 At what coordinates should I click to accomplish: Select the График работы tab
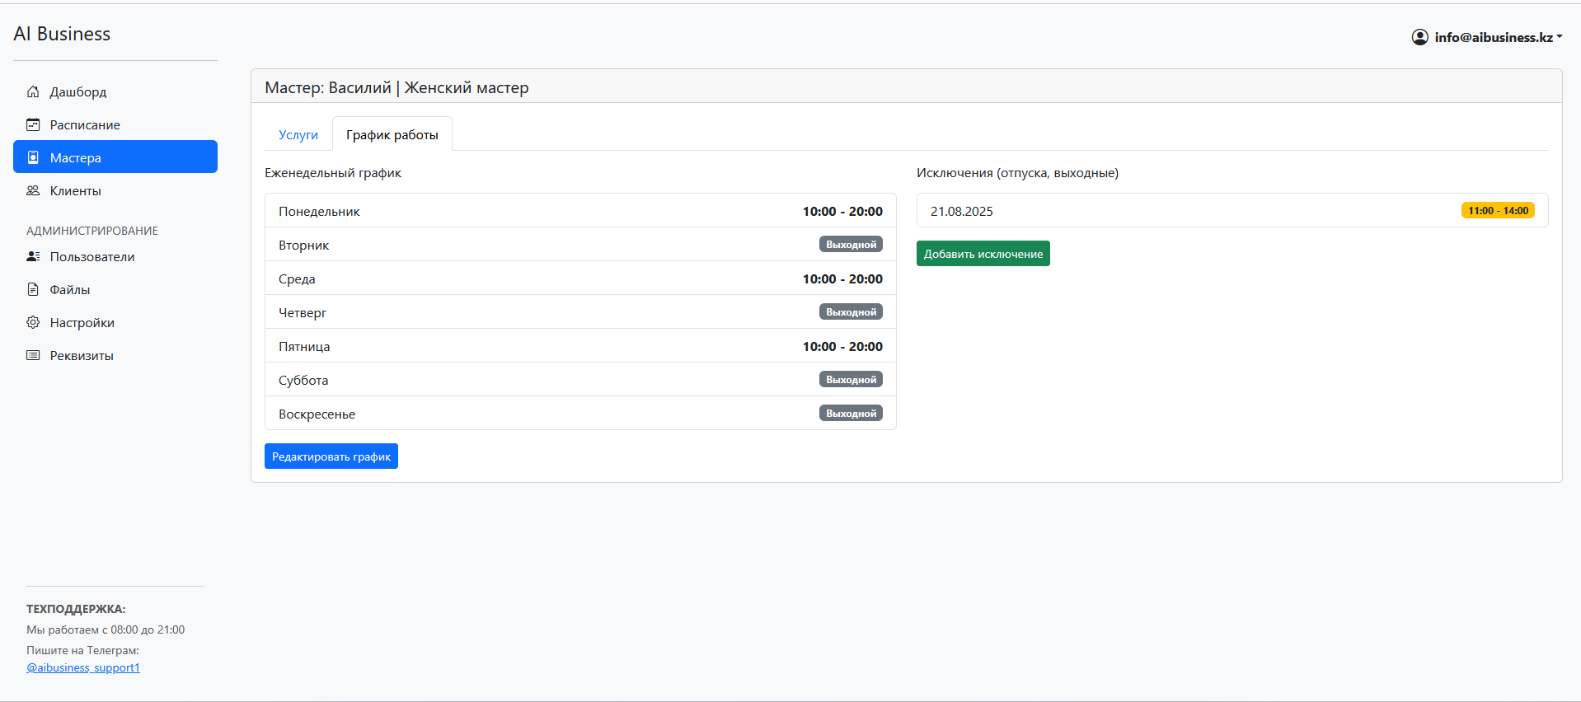tap(392, 134)
